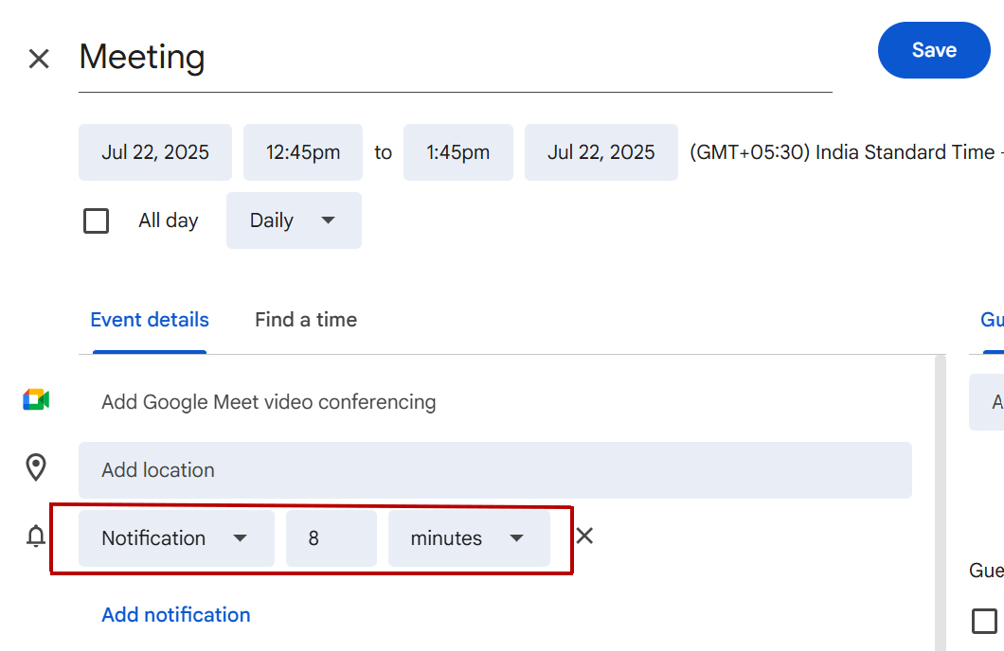Image resolution: width=1004 pixels, height=651 pixels.
Task: Open the end date Jul 22, 2025 picker
Action: [601, 152]
